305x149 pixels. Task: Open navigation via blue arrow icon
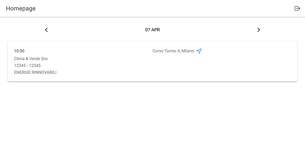click(199, 51)
